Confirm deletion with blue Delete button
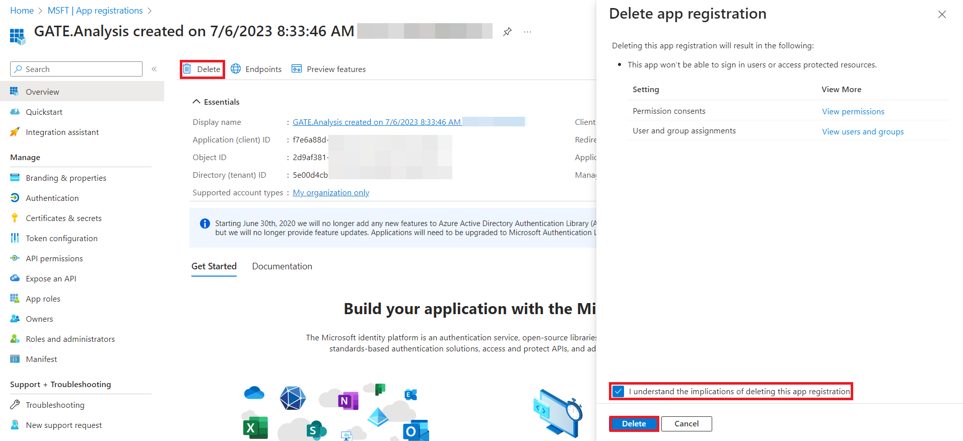 [x=634, y=424]
